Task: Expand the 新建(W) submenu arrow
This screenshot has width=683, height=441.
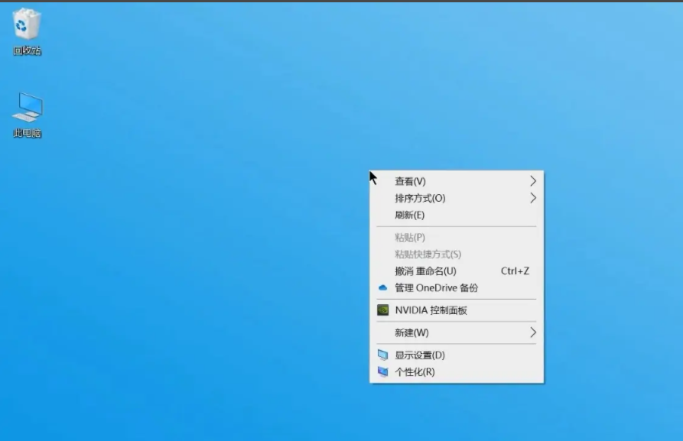Action: coord(532,332)
